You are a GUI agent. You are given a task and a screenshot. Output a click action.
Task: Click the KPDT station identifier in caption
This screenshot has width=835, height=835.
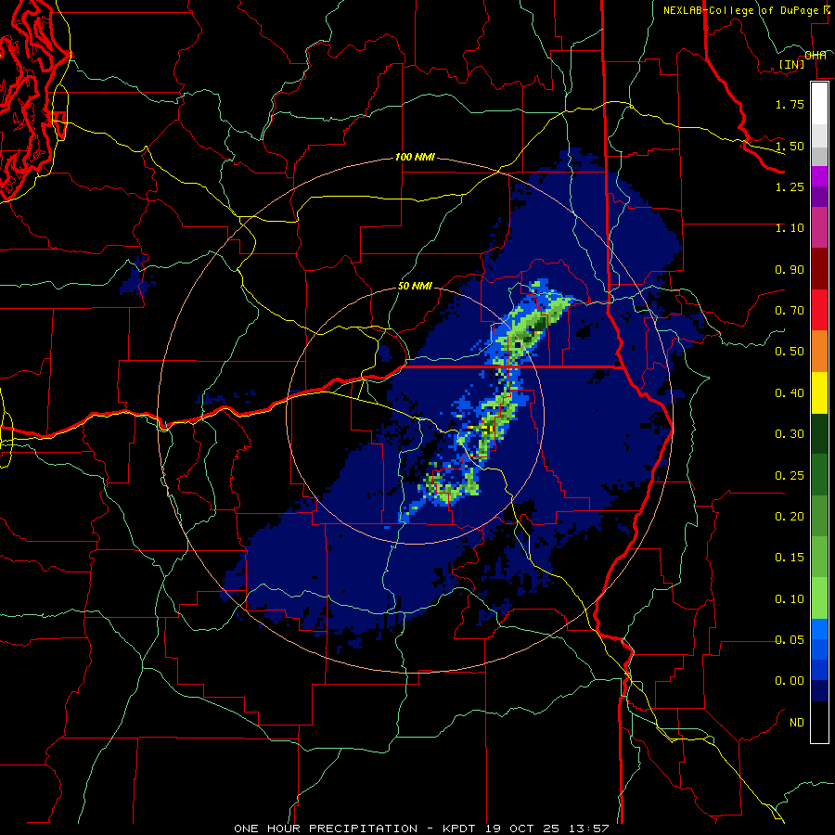tap(461, 829)
